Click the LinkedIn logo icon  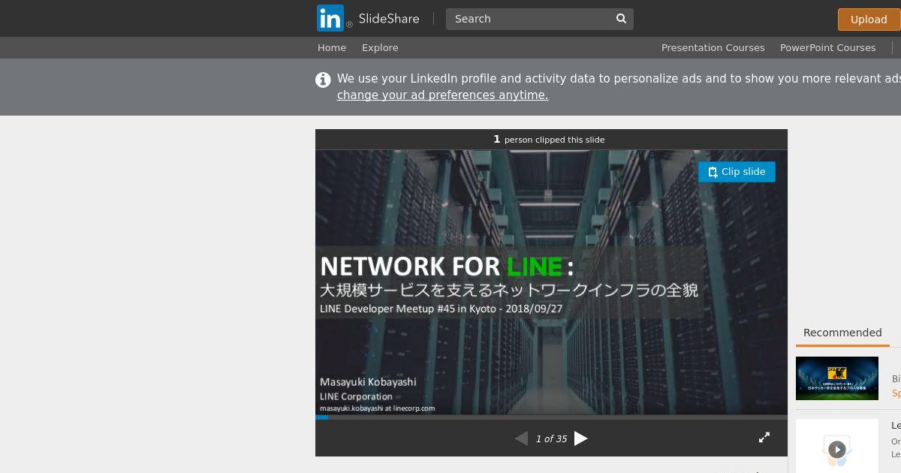[330, 18]
